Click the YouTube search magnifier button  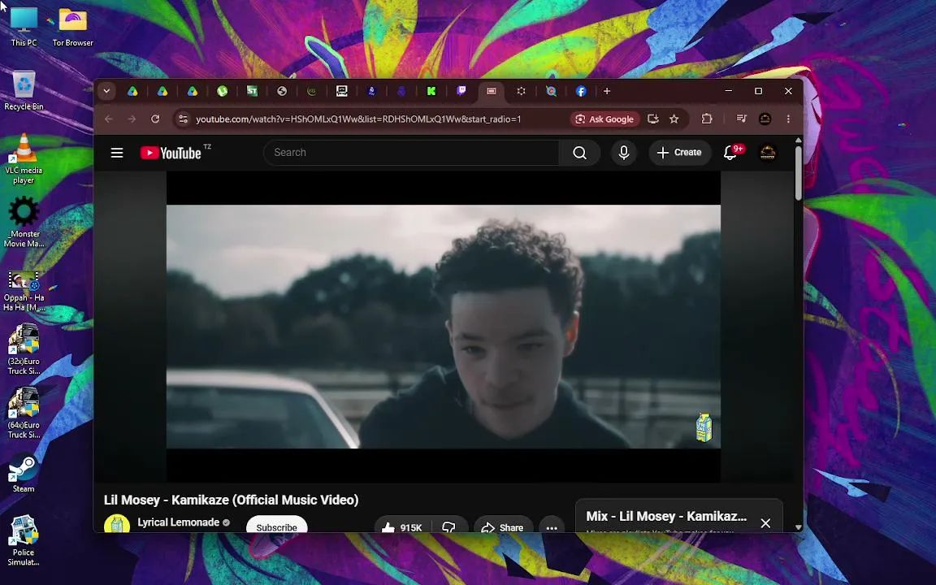coord(579,153)
